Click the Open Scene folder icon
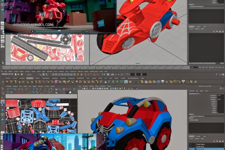The image size is (225, 150). tap(18, 74)
